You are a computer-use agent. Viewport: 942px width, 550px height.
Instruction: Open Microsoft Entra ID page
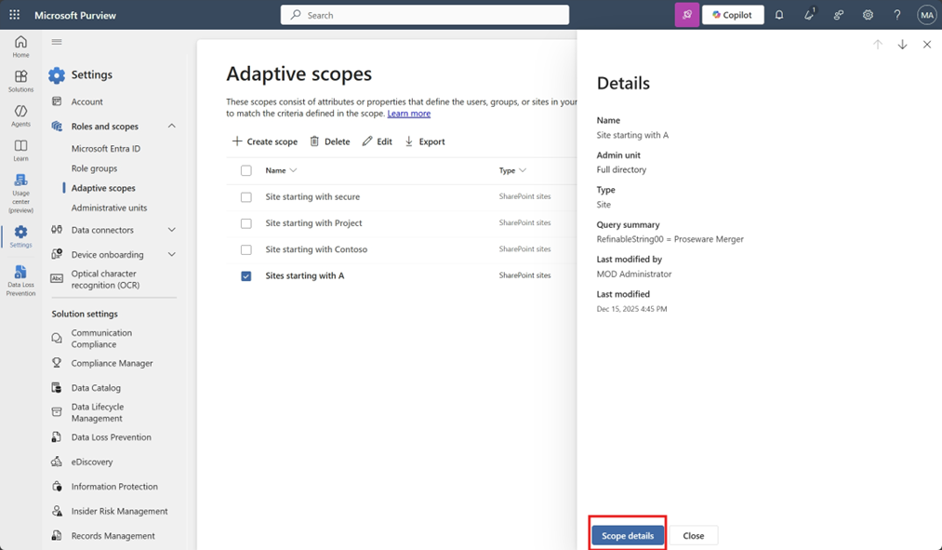[106, 149]
